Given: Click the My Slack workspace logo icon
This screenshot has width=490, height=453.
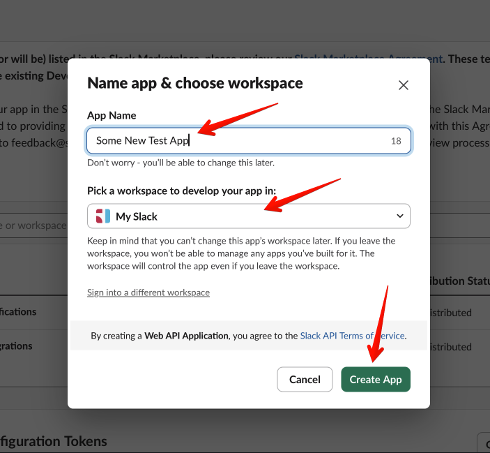Looking at the screenshot, I should click(102, 216).
